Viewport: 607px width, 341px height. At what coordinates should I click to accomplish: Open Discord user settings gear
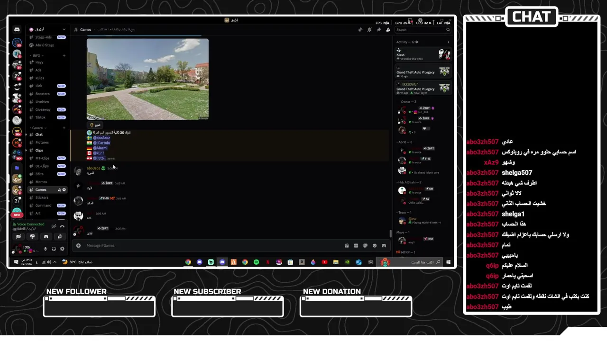coord(62,249)
